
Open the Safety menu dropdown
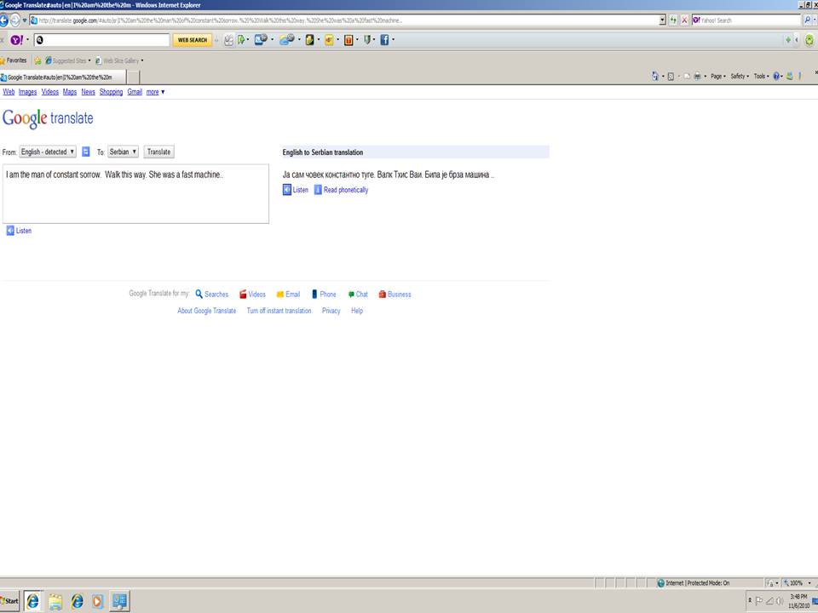[740, 76]
